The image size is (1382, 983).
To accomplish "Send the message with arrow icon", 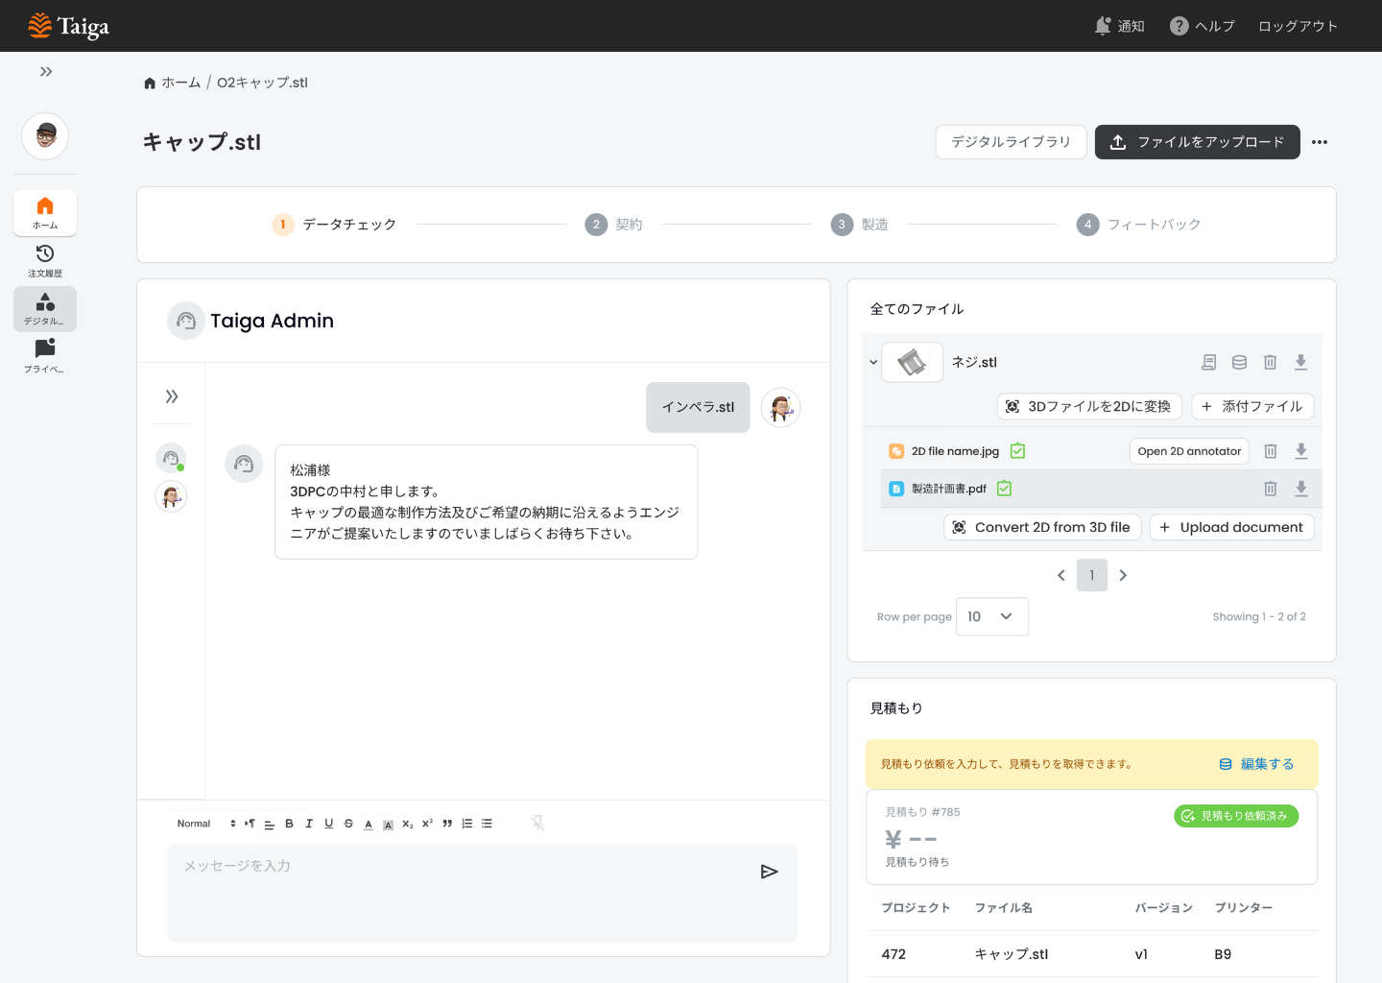I will [769, 872].
